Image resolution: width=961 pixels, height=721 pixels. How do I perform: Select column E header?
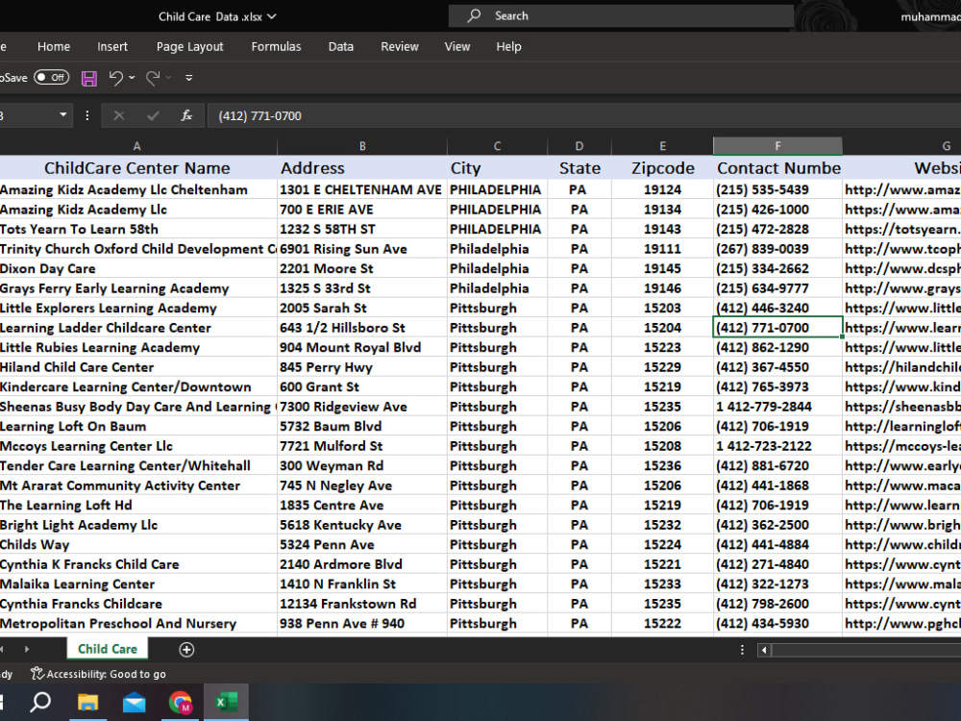coord(662,146)
